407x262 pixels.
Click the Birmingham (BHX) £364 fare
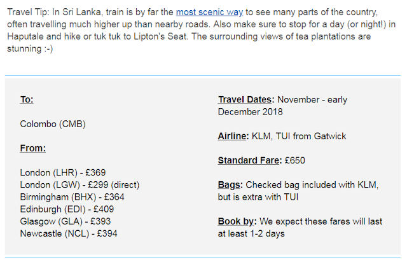72,197
